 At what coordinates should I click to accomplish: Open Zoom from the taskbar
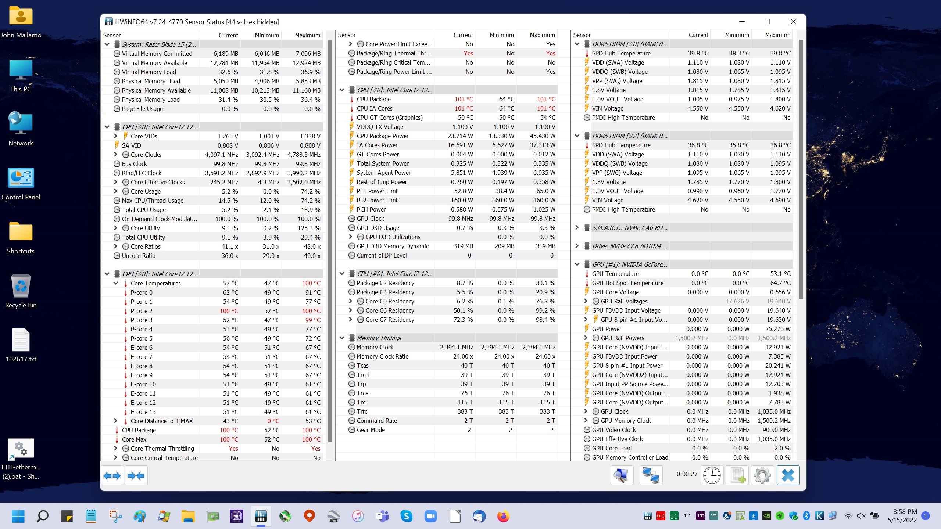(430, 516)
